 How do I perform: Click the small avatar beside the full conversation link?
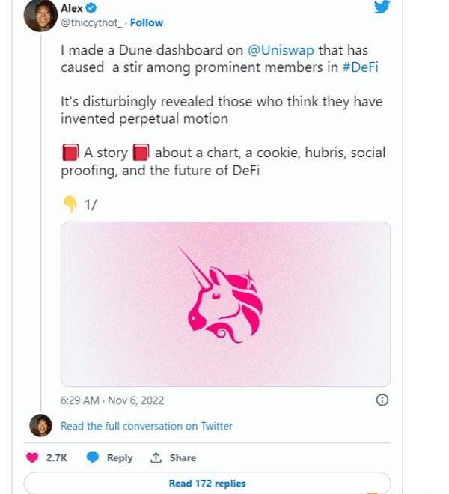(x=40, y=426)
